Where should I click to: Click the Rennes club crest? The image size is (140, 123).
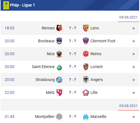pos(59,28)
